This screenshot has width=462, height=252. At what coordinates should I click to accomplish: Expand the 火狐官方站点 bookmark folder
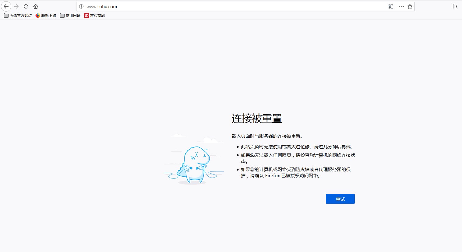coord(18,16)
